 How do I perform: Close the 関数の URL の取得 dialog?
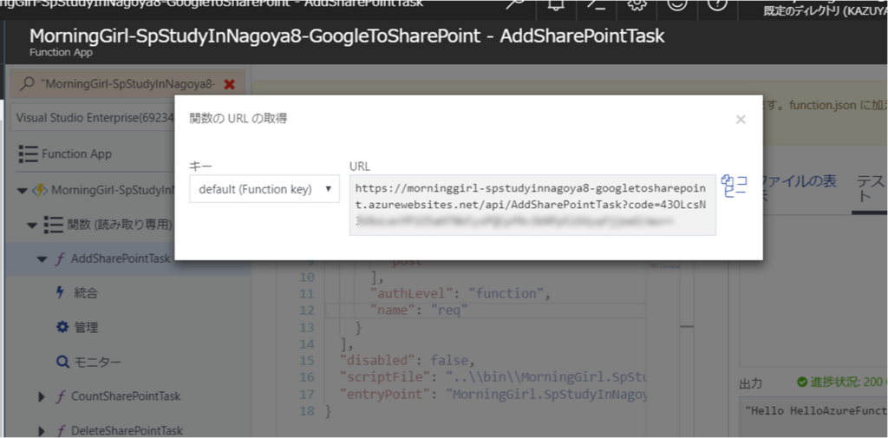[x=741, y=120]
